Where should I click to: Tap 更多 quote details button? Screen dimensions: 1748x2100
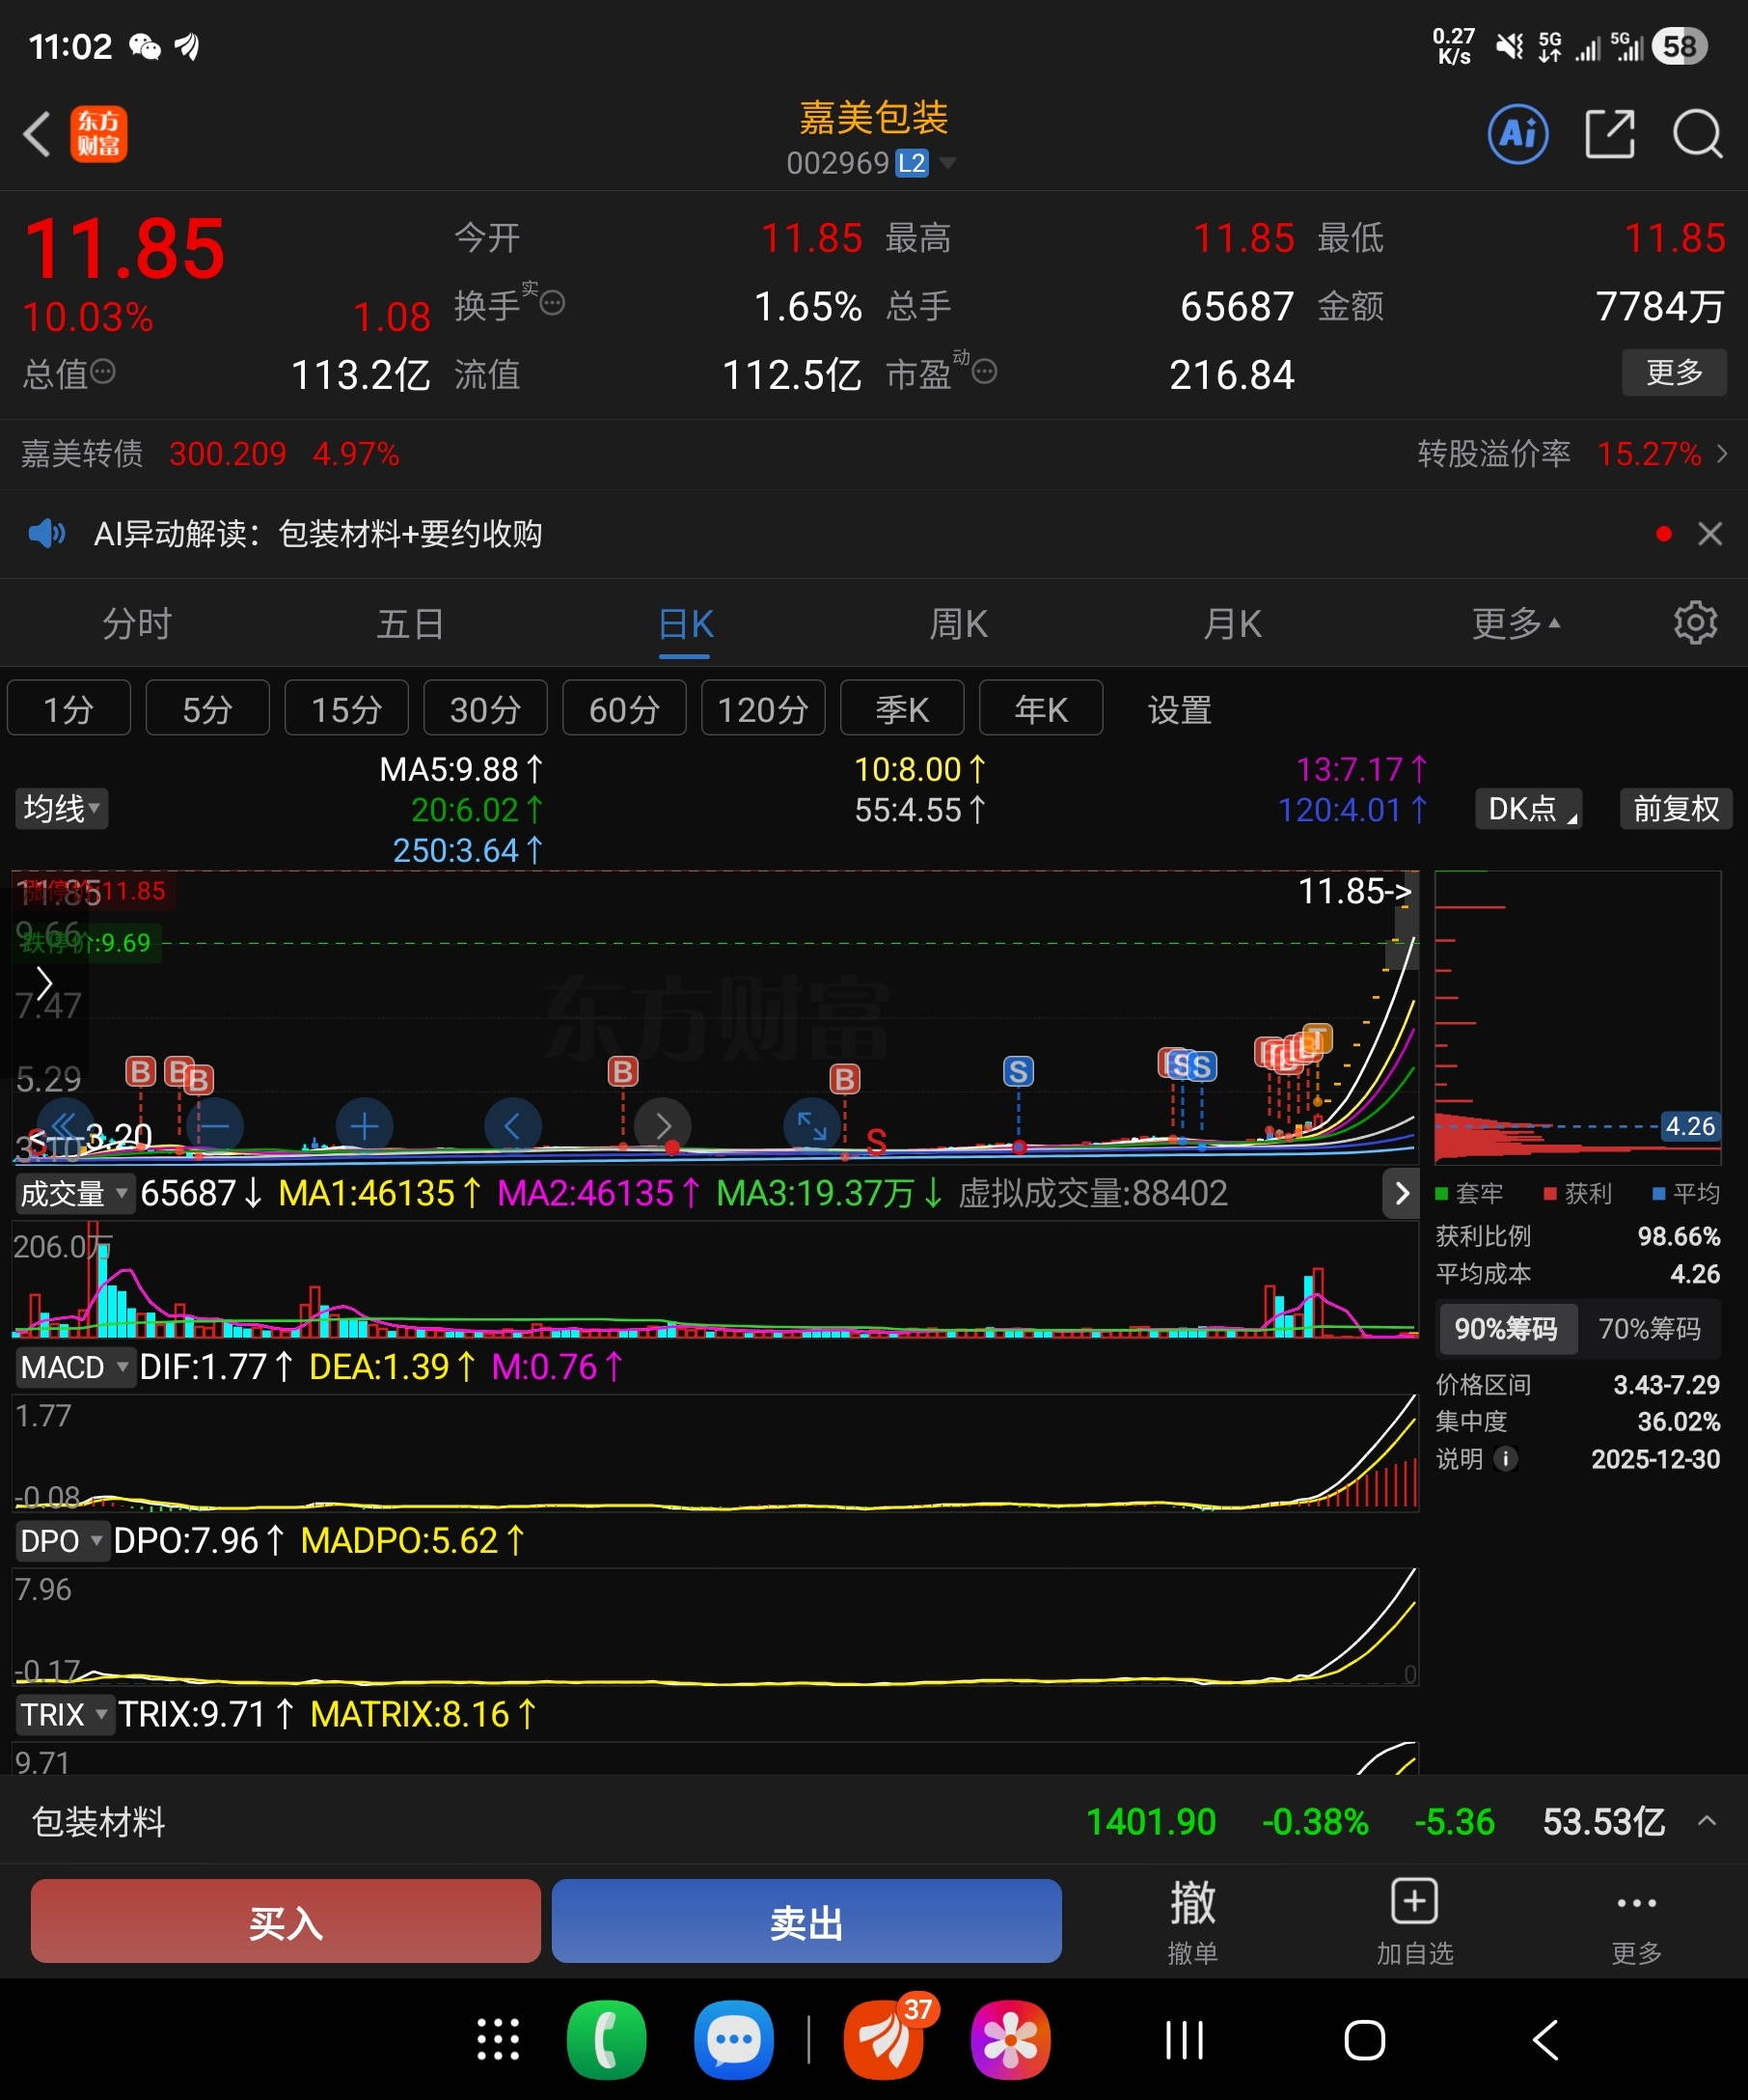(1674, 372)
